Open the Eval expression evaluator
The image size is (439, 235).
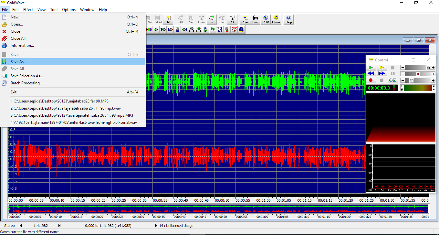(255, 20)
